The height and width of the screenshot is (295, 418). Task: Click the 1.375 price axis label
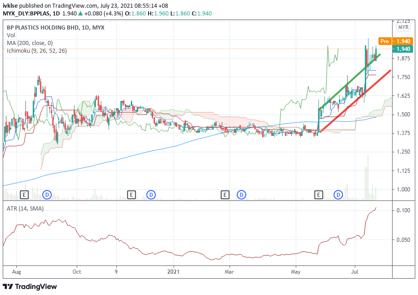[403, 133]
